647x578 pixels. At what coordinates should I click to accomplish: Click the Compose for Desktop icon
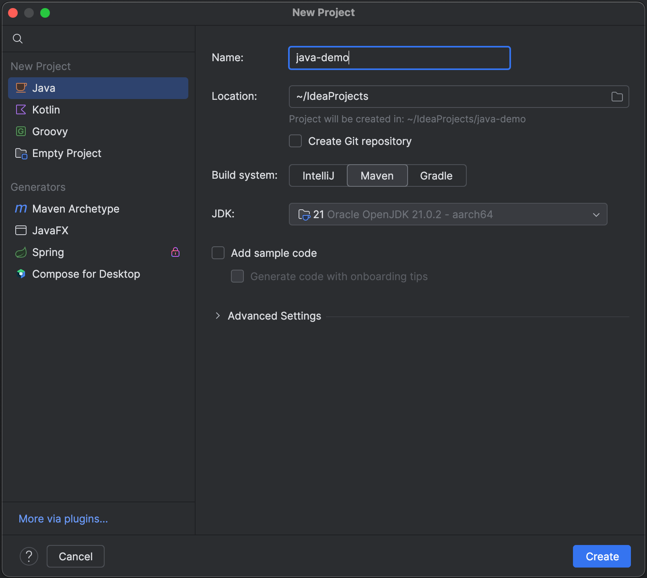[21, 274]
